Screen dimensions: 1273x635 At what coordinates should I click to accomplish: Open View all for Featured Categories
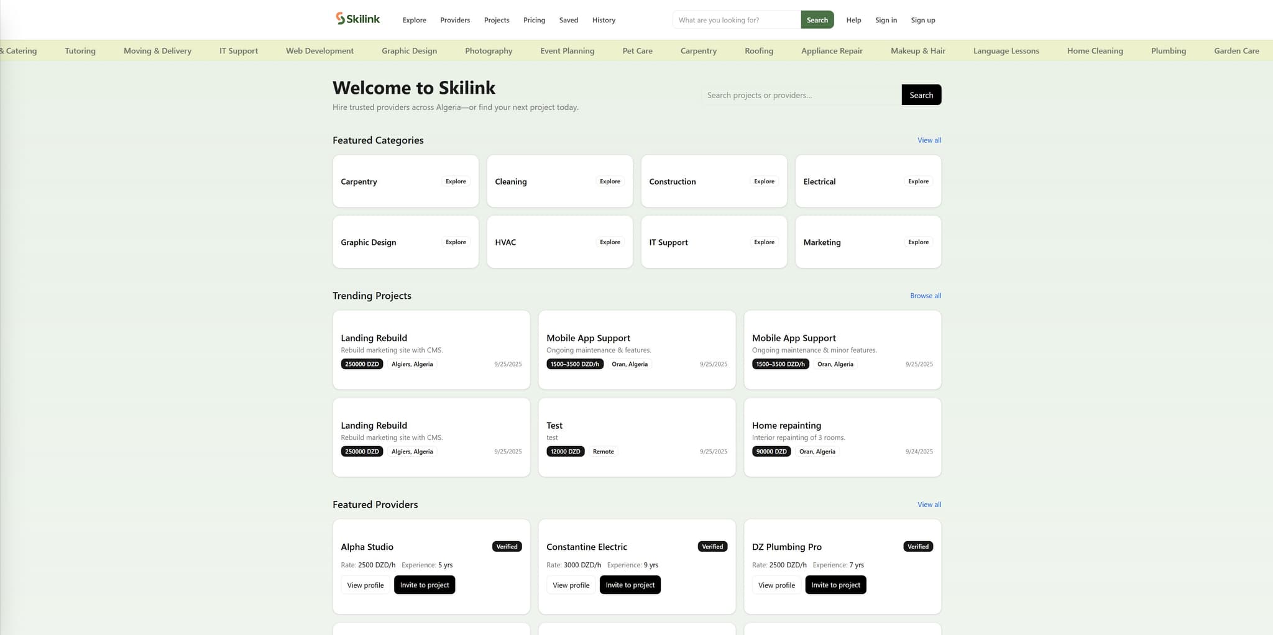point(929,140)
